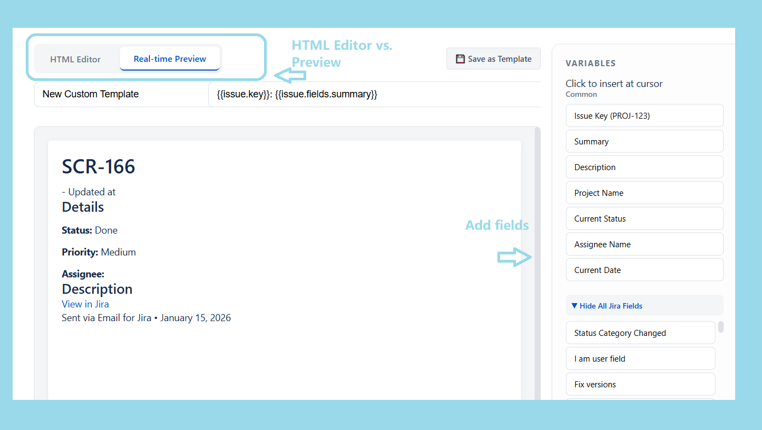Click the Jira fields list scrollbar thumb

coord(721,327)
